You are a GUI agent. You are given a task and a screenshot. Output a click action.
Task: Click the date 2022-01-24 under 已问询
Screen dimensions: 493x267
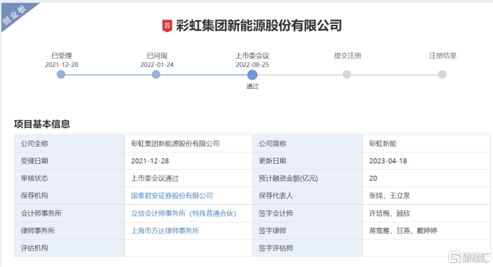click(157, 65)
